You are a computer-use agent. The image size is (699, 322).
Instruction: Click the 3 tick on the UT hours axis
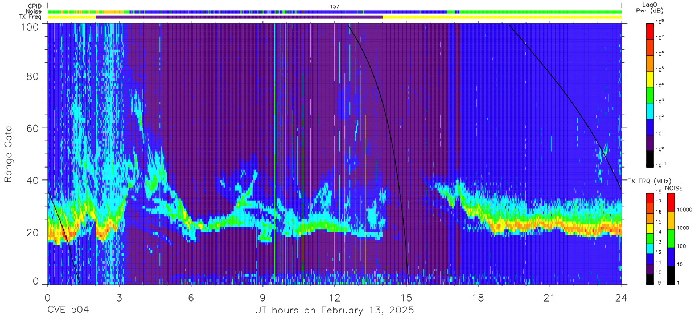120,298
